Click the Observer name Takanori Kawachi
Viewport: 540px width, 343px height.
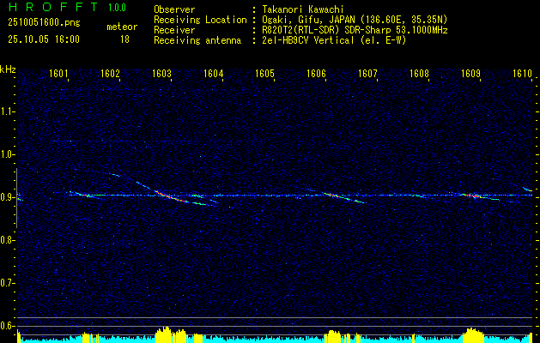click(302, 9)
